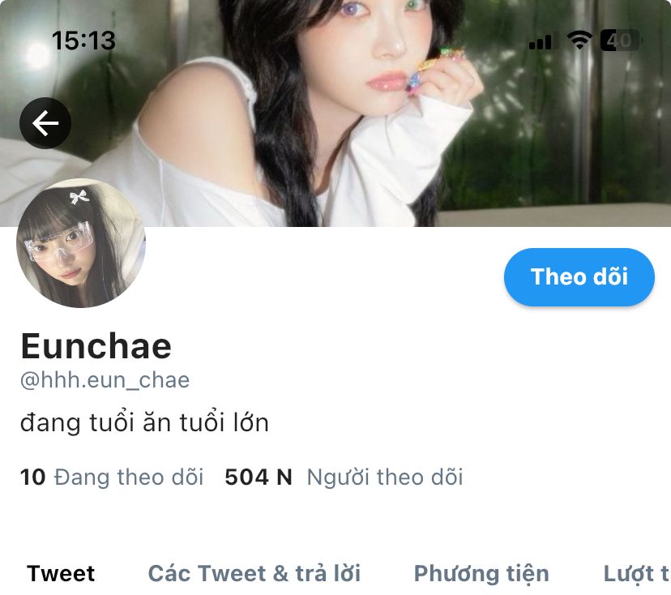Tap the back arrow icon

tap(45, 123)
